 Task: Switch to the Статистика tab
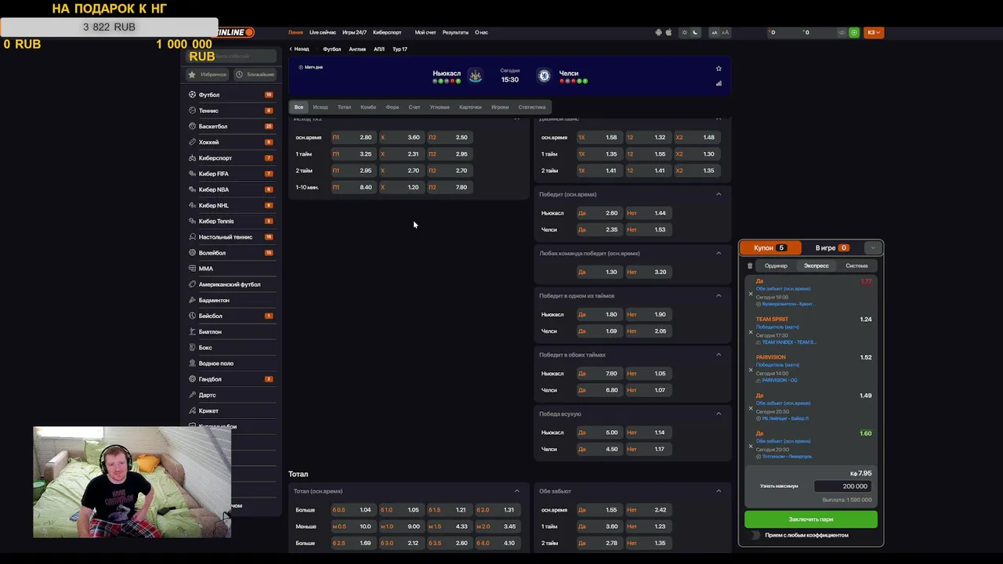tap(531, 107)
